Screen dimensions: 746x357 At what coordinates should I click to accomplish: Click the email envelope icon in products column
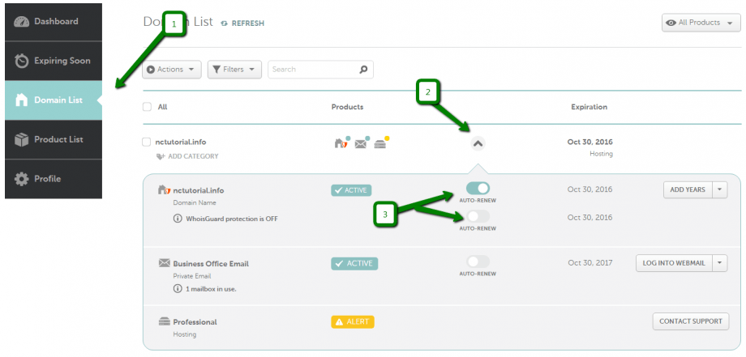pyautogui.click(x=360, y=143)
